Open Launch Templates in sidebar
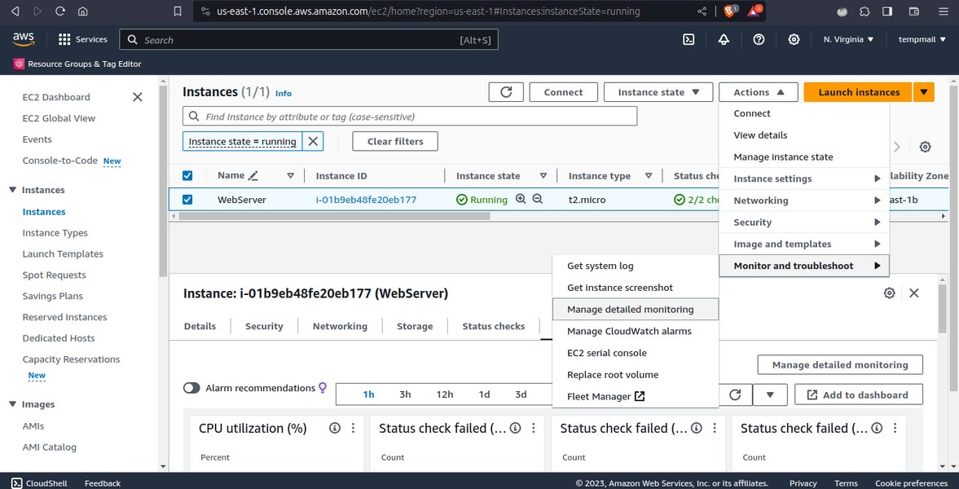This screenshot has width=959, height=489. [x=63, y=254]
